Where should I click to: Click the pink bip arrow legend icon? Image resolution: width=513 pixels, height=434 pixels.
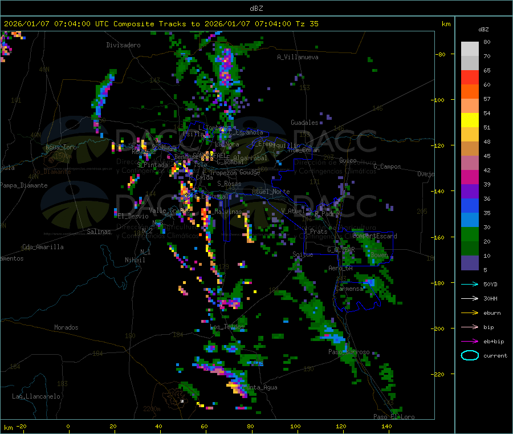(470, 327)
